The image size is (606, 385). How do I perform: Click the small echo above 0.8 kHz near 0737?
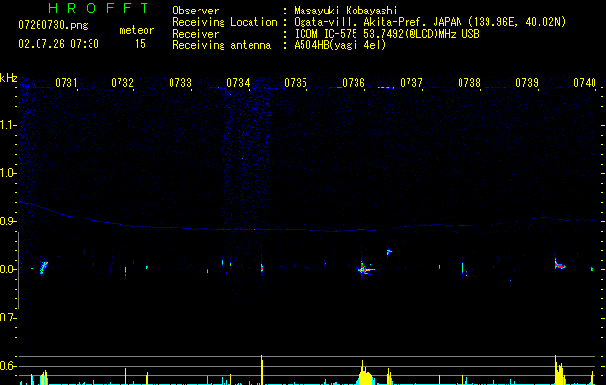(389, 253)
